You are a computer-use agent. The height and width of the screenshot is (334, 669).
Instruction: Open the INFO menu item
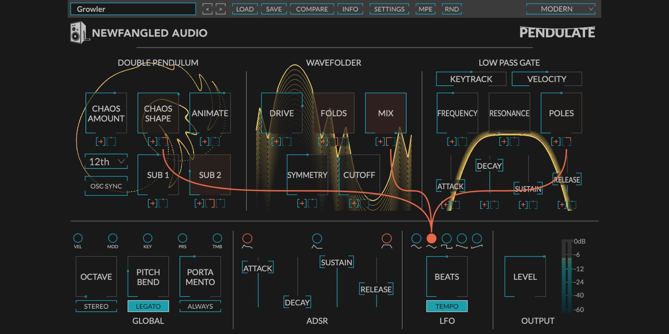(x=350, y=9)
